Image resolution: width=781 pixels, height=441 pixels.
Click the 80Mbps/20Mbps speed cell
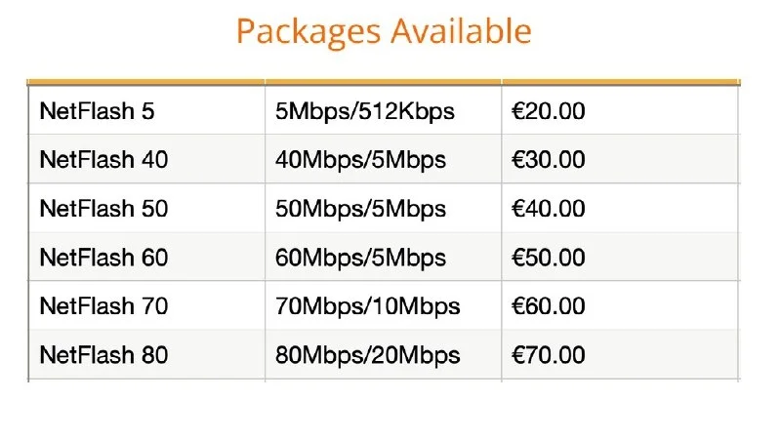click(x=367, y=355)
